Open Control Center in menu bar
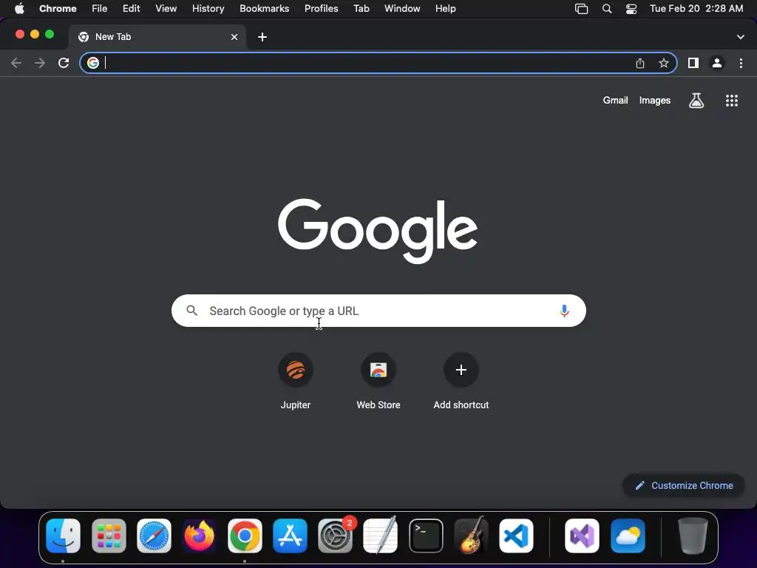757x568 pixels. [631, 9]
